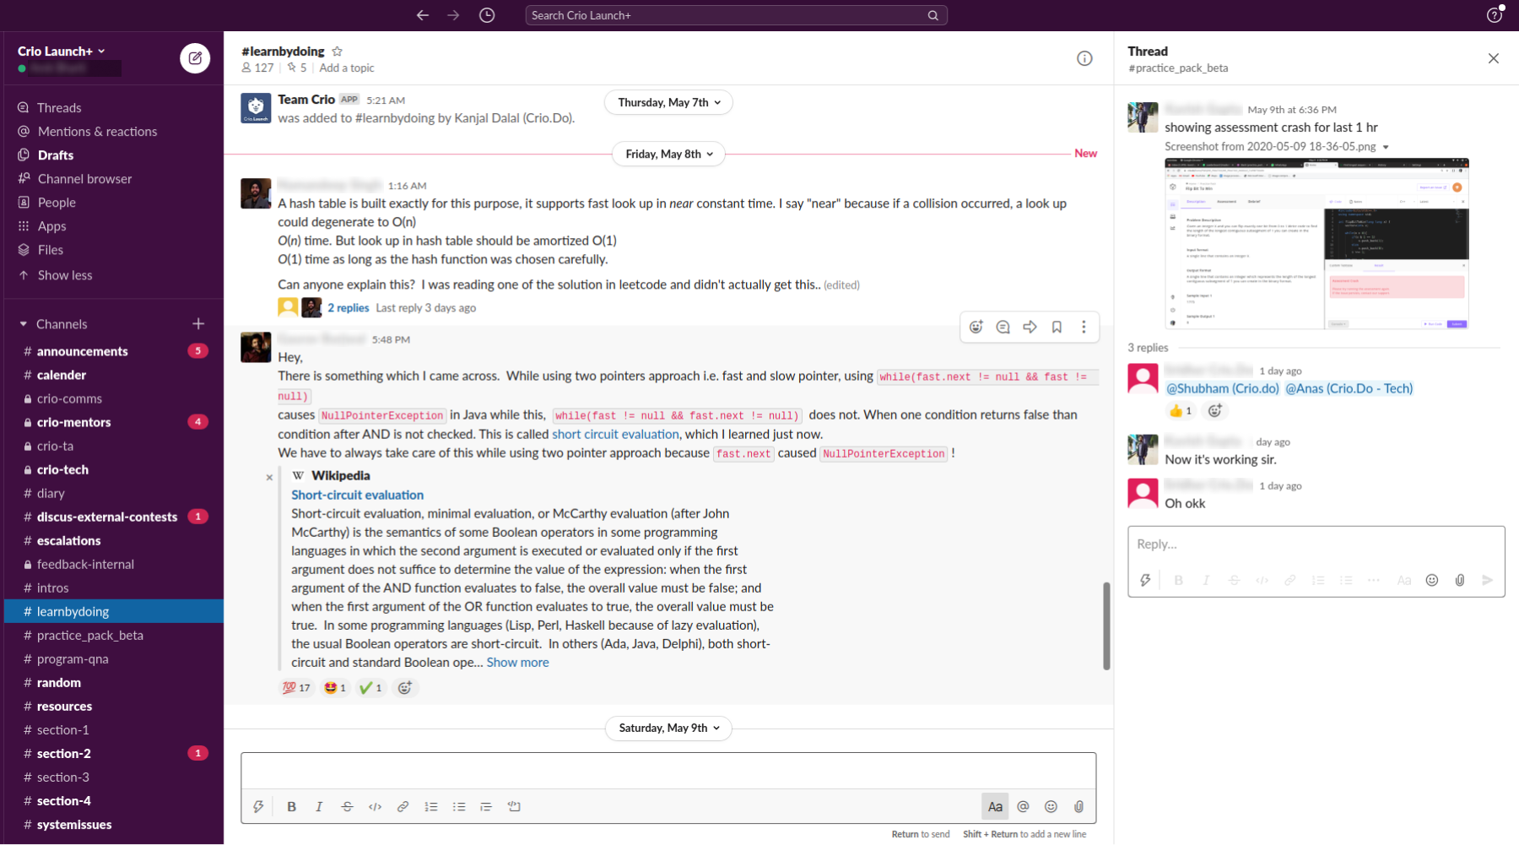Toggle inline code in the main composer
This screenshot has width=1519, height=845.
point(375,807)
